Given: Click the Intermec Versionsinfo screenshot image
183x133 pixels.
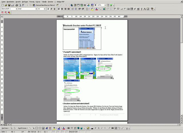Looking at the screenshot, I should 87,38.
